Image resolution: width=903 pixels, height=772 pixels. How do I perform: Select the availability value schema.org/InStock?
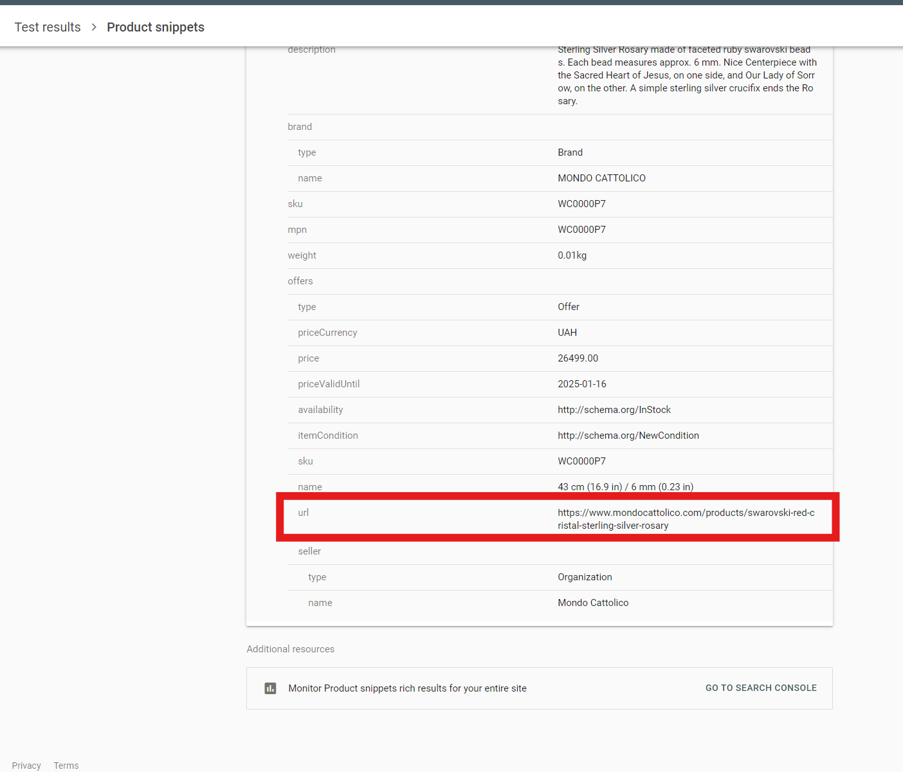click(614, 410)
